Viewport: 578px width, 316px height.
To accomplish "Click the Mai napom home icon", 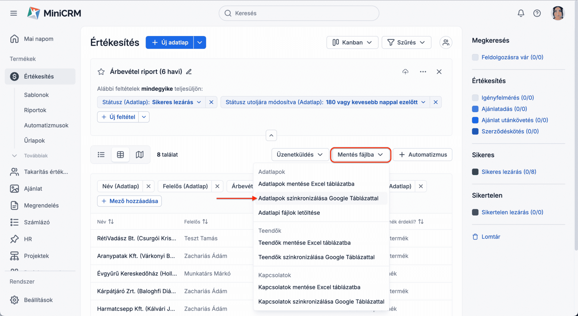I will point(14,39).
